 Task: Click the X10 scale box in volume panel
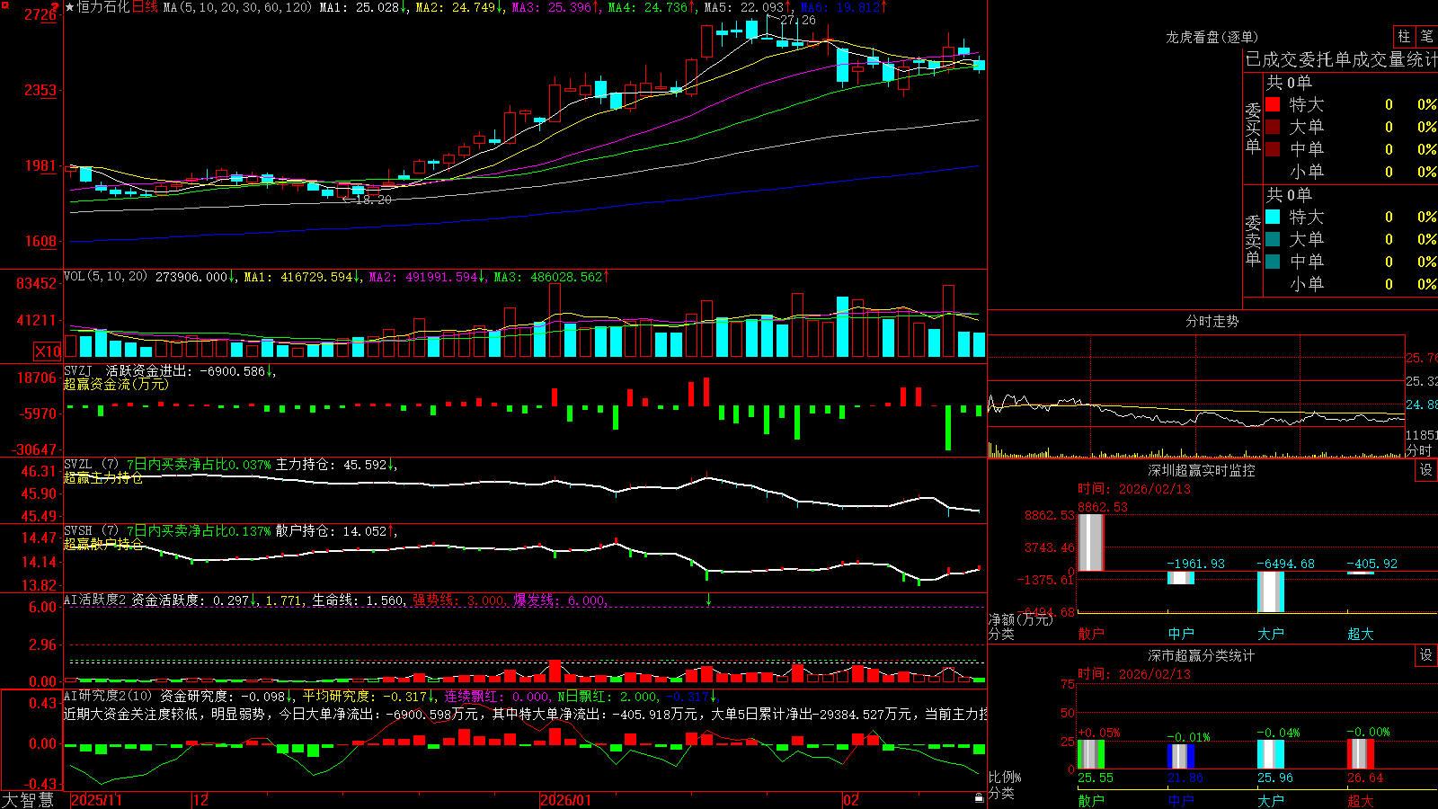pyautogui.click(x=48, y=351)
